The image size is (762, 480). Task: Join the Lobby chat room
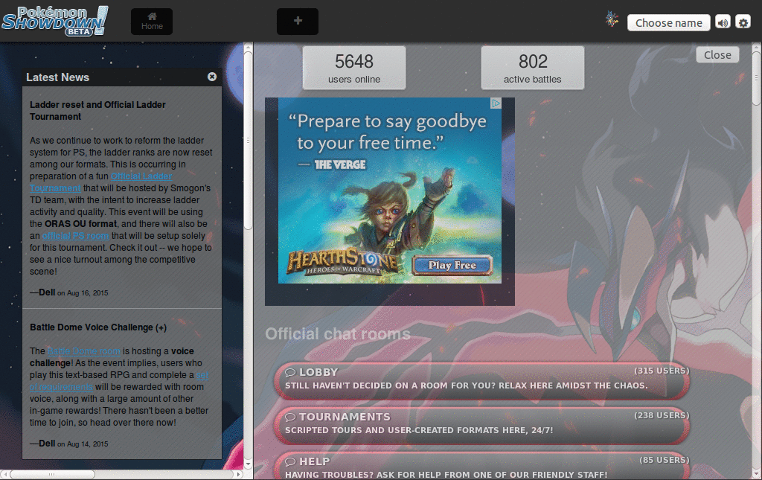[481, 380]
